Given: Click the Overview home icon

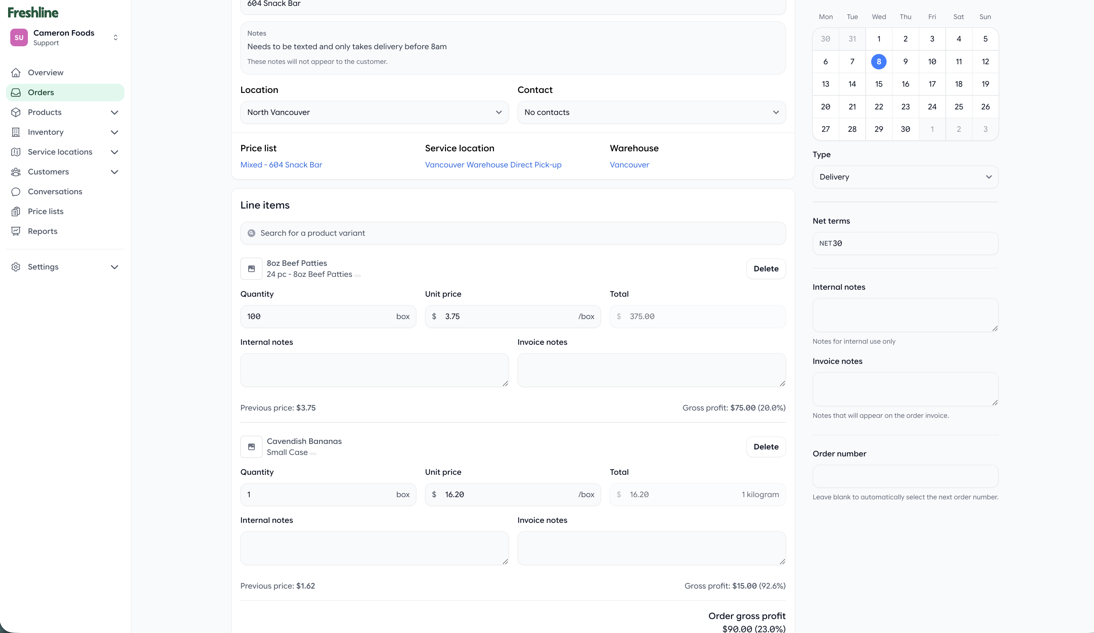Looking at the screenshot, I should coord(16,72).
